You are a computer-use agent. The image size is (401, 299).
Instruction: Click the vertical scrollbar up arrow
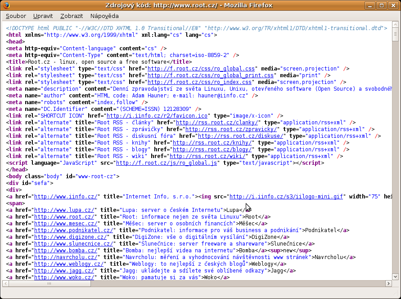[395, 25]
